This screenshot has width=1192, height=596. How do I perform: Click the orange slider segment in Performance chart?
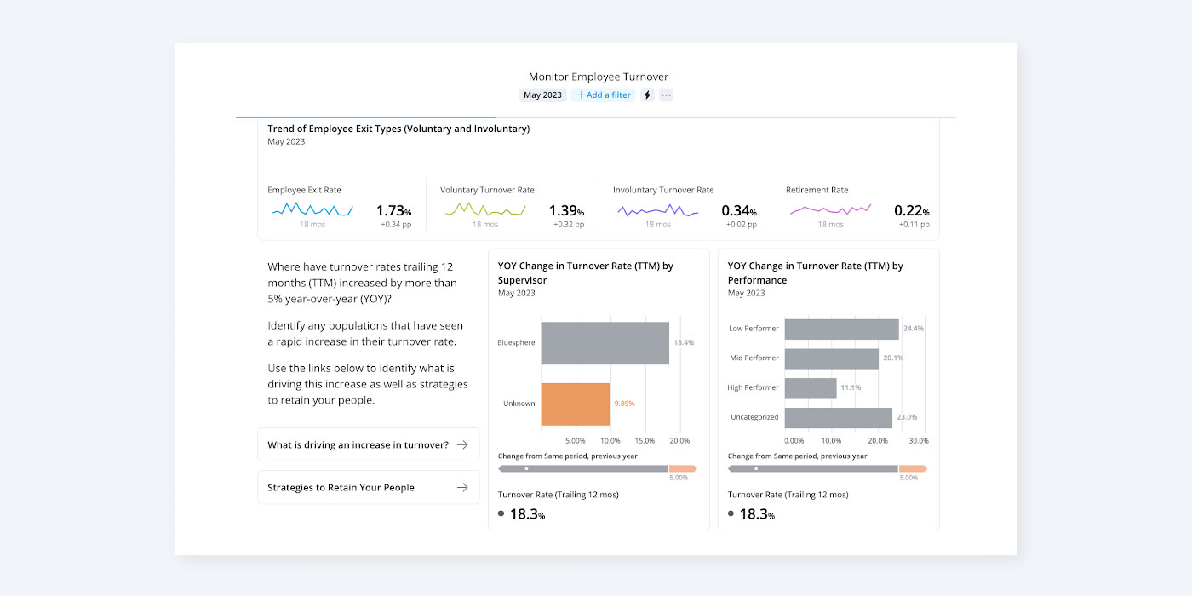pos(913,468)
